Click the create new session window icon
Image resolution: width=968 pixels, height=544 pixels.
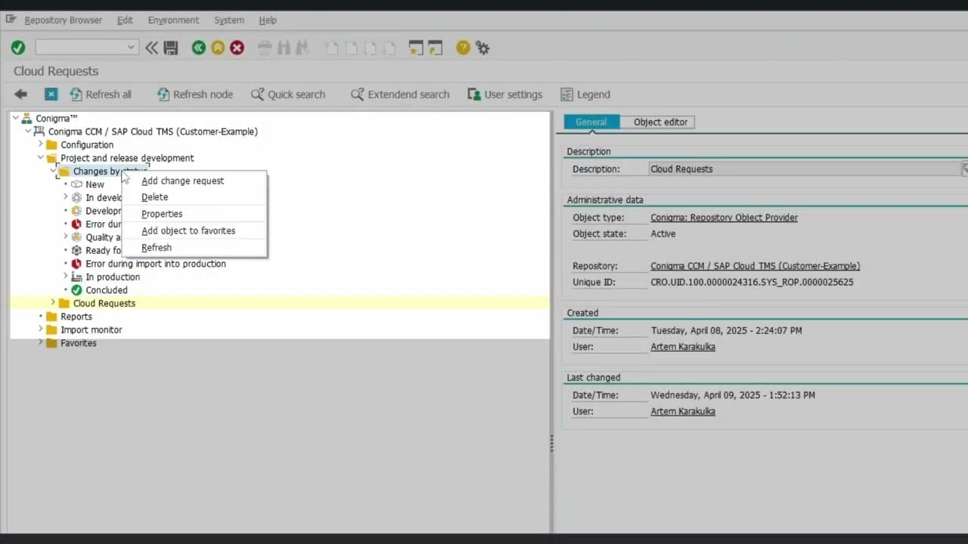(x=416, y=48)
